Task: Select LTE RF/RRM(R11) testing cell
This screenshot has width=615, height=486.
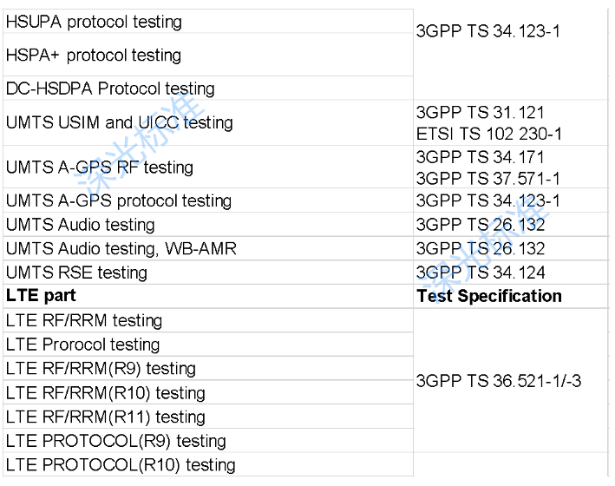Action: tap(105, 417)
